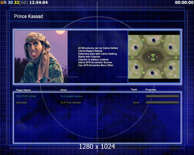Click 'Gains GPS Scrambler Sooner' line
This screenshot has width=194, height=155.
tap(95, 63)
